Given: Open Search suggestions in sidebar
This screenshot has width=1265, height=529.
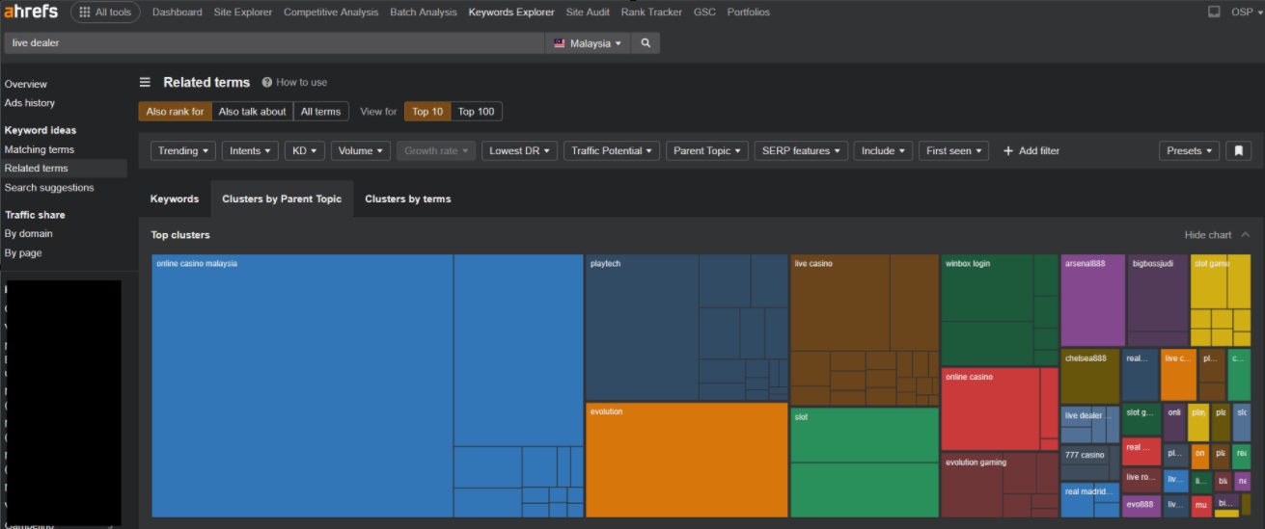Looking at the screenshot, I should pyautogui.click(x=49, y=187).
